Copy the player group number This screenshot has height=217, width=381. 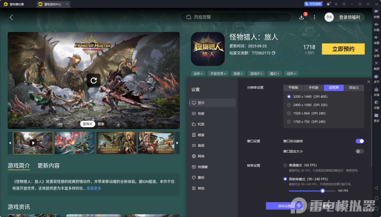(274, 53)
